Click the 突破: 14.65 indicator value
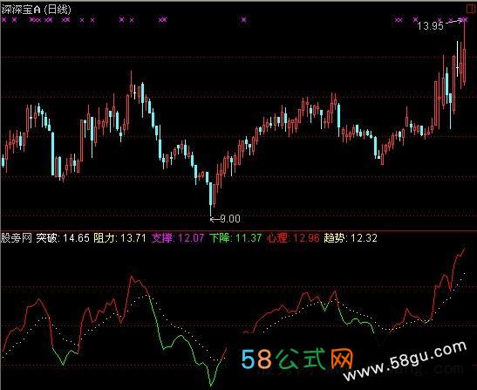This screenshot has height=390, width=477. [x=63, y=238]
